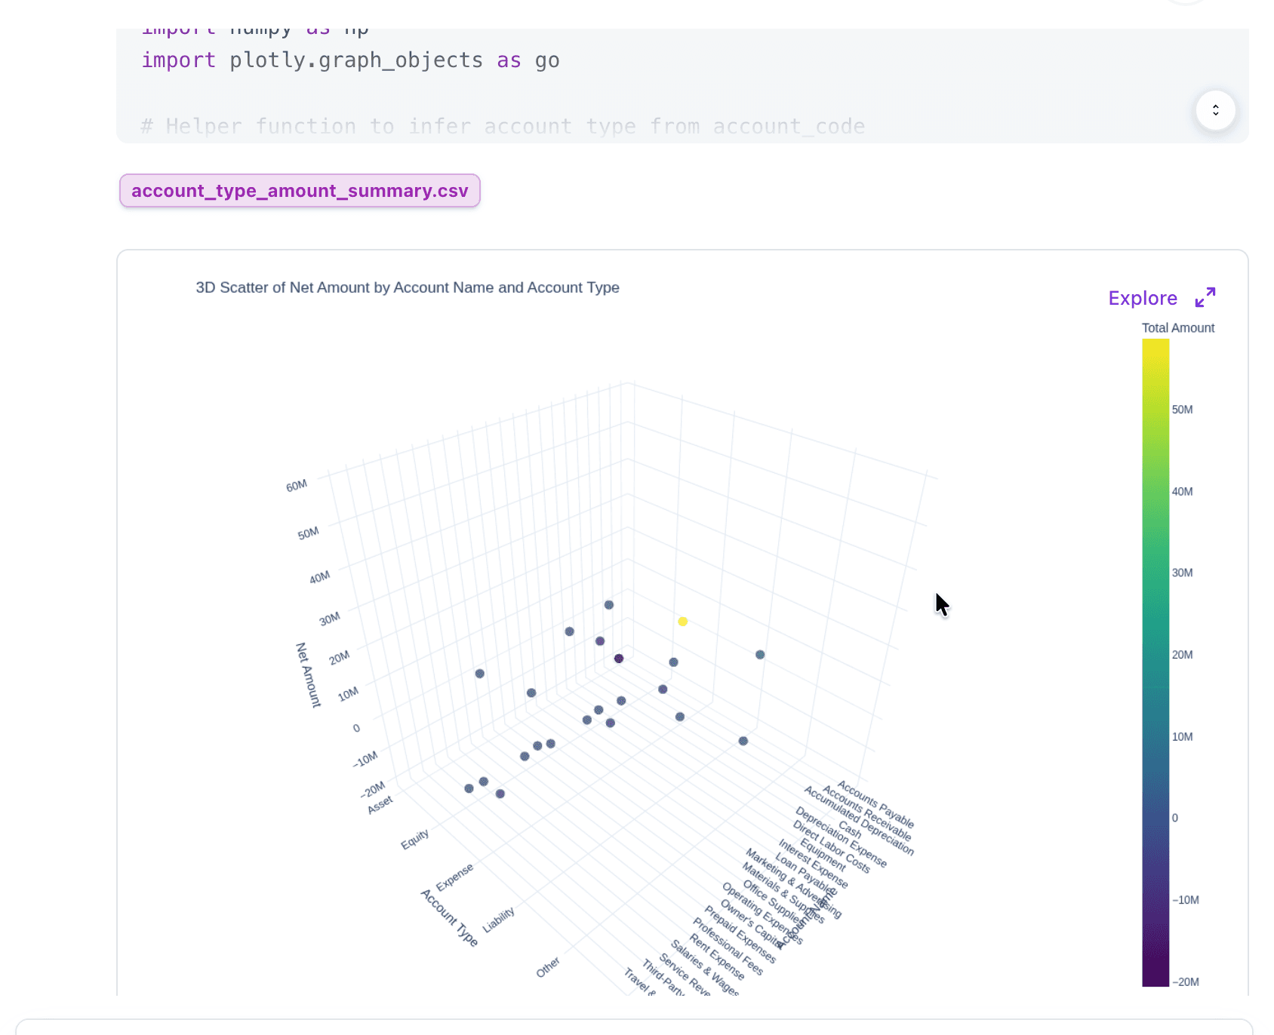Image resolution: width=1274 pixels, height=1035 pixels.
Task: Click the Other category on Account Type axis
Action: (548, 965)
